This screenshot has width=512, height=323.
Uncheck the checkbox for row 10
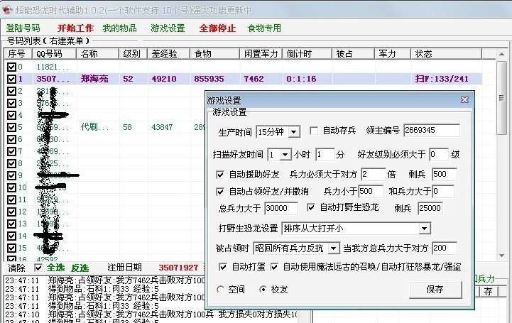11,187
